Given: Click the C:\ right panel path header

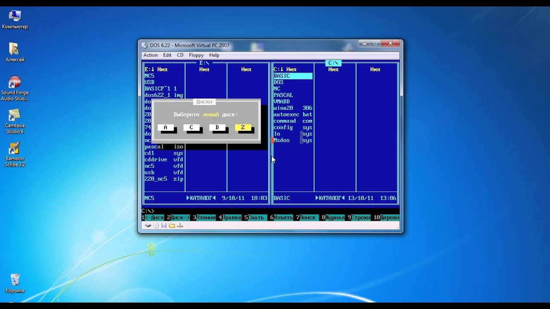Looking at the screenshot, I should [x=333, y=63].
